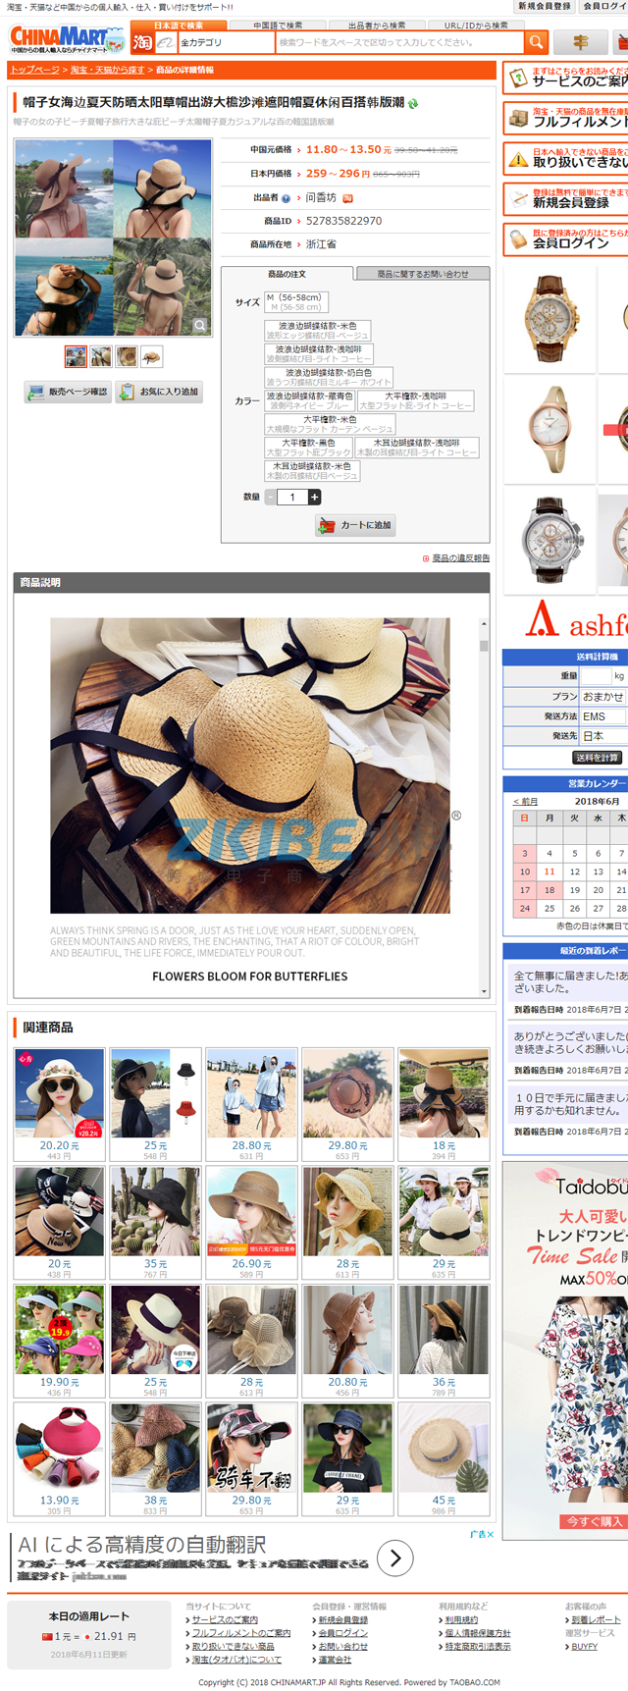Switch to URL/IDから検索 tab
The width and height of the screenshot is (628, 1691).
point(476,25)
